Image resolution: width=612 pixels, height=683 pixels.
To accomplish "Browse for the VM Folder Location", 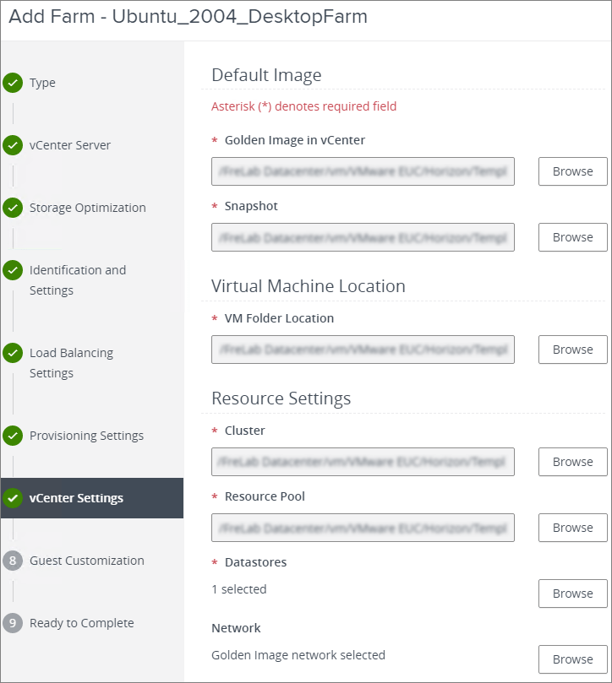I will (x=572, y=350).
